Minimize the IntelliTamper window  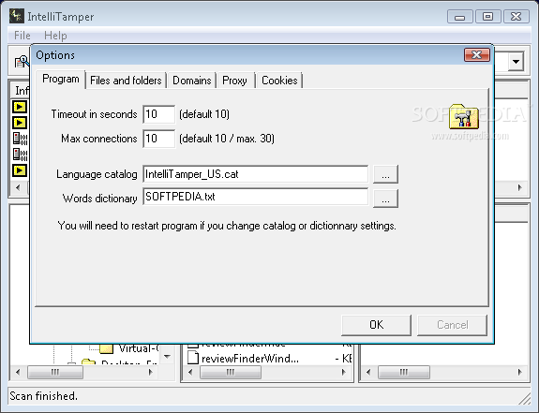tap(460, 17)
